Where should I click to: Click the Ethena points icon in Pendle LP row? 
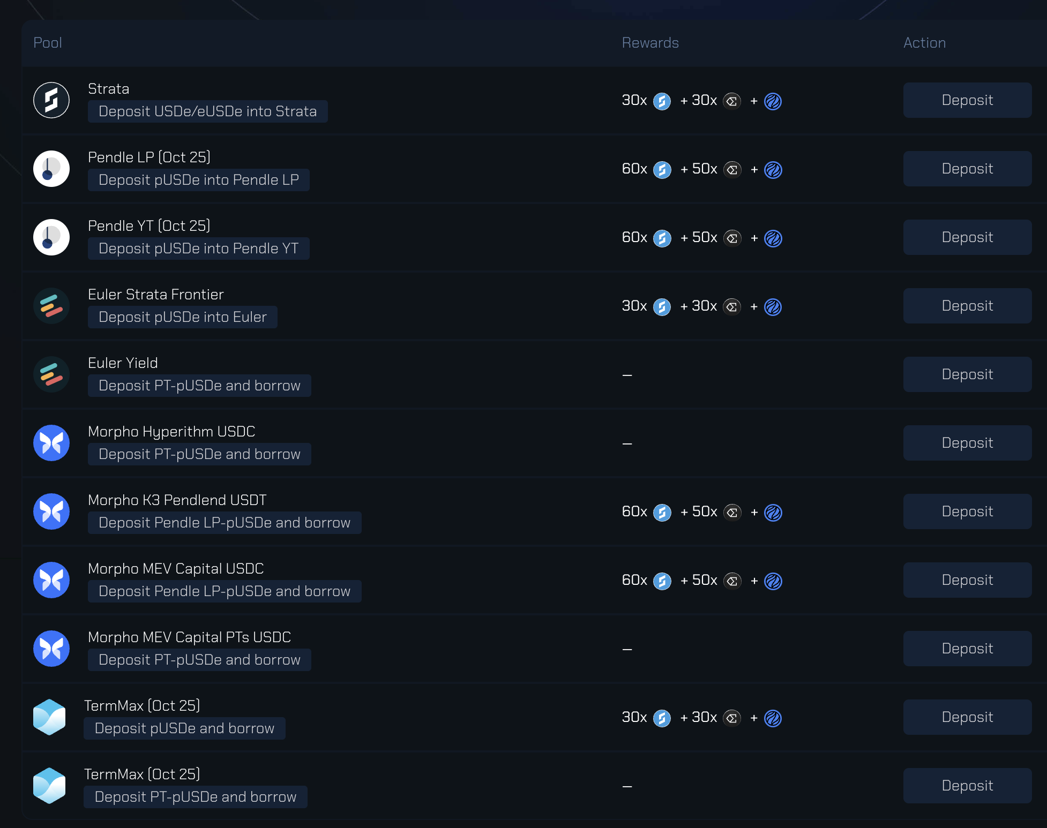click(732, 170)
